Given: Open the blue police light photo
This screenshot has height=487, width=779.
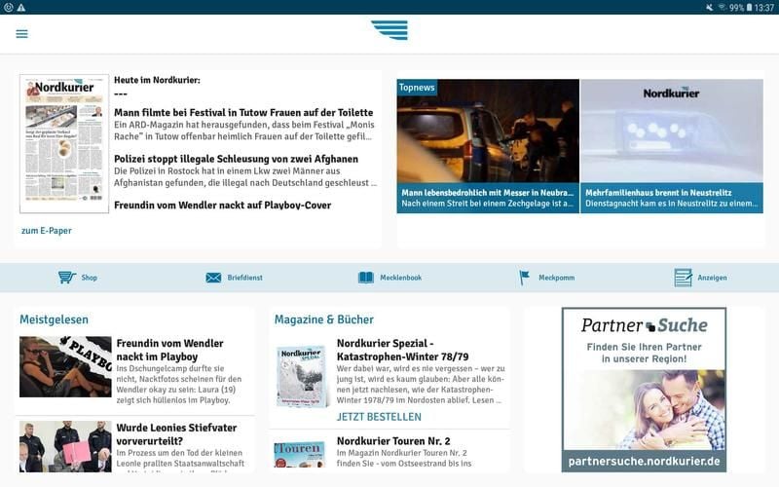Looking at the screenshot, I should (672, 131).
